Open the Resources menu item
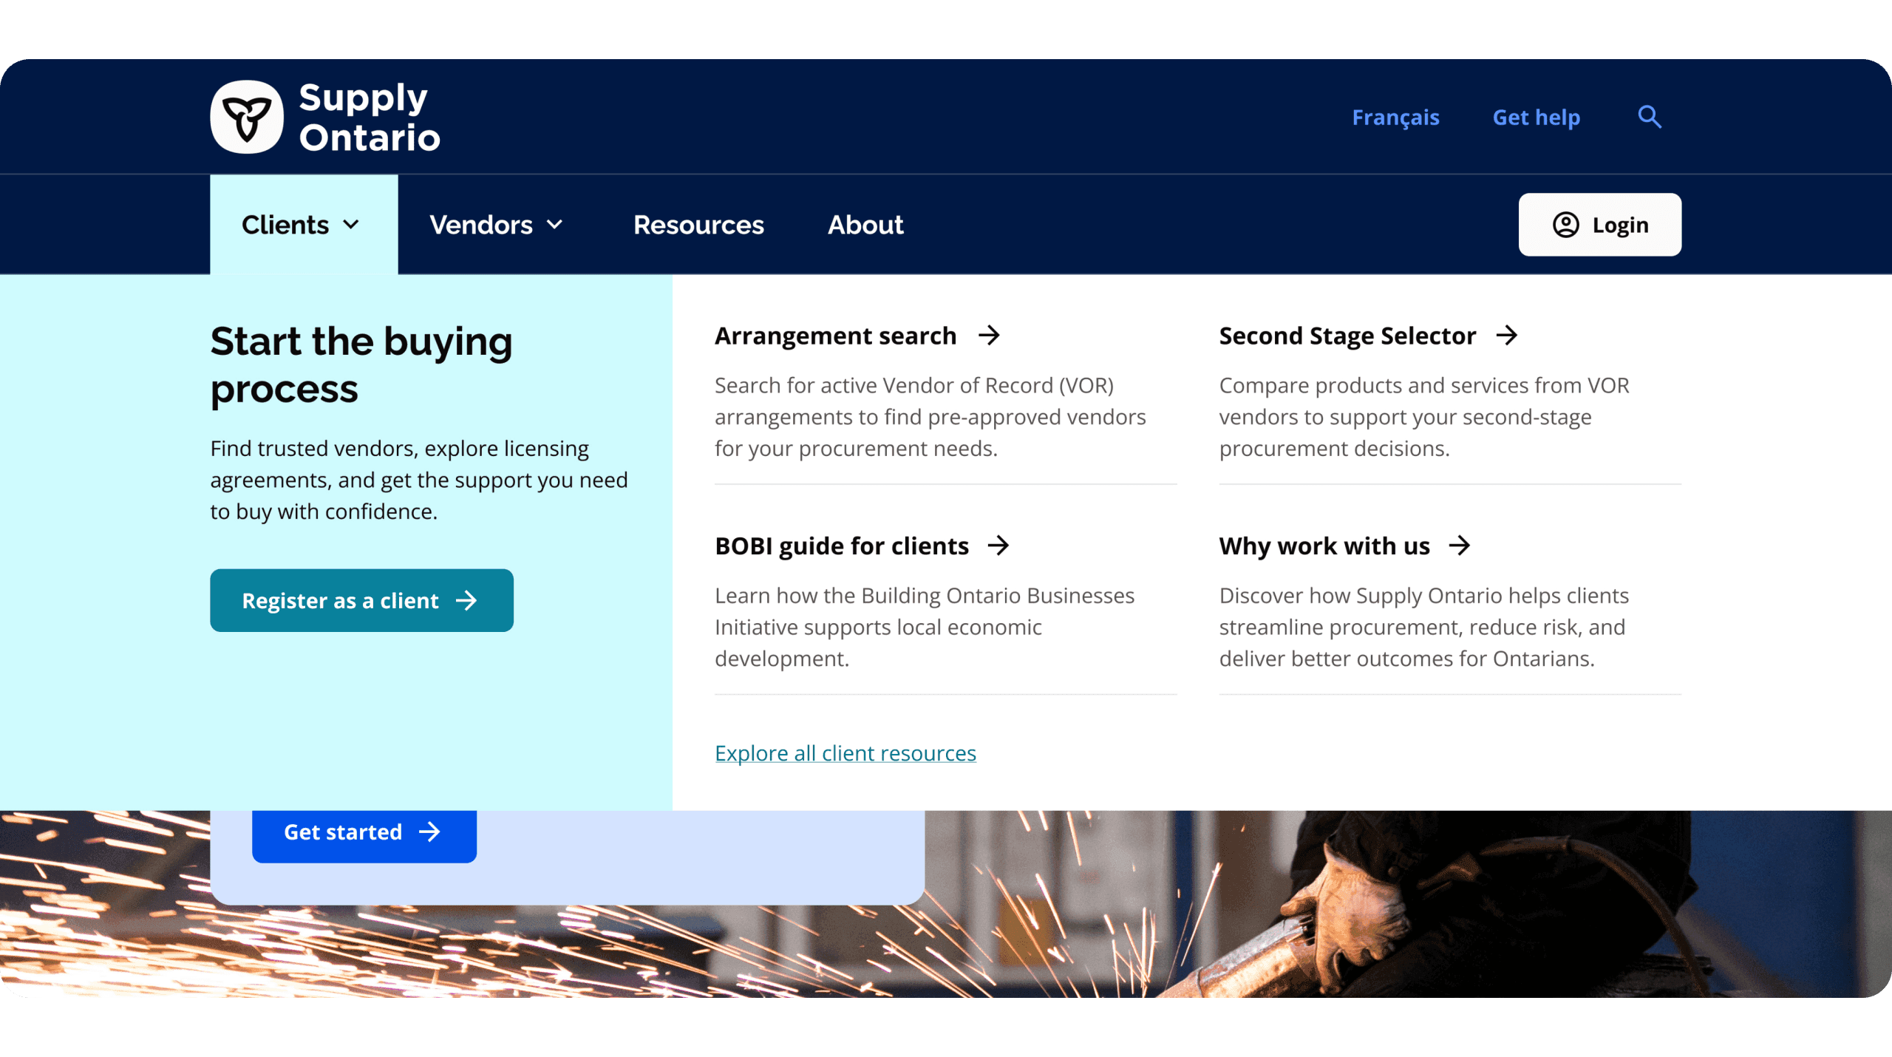 click(x=698, y=225)
